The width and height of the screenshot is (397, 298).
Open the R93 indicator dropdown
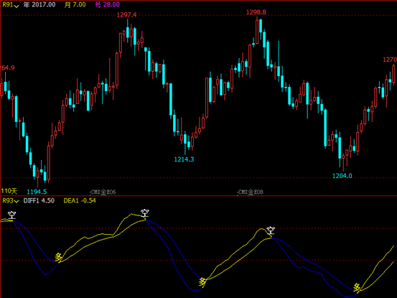[10, 201]
